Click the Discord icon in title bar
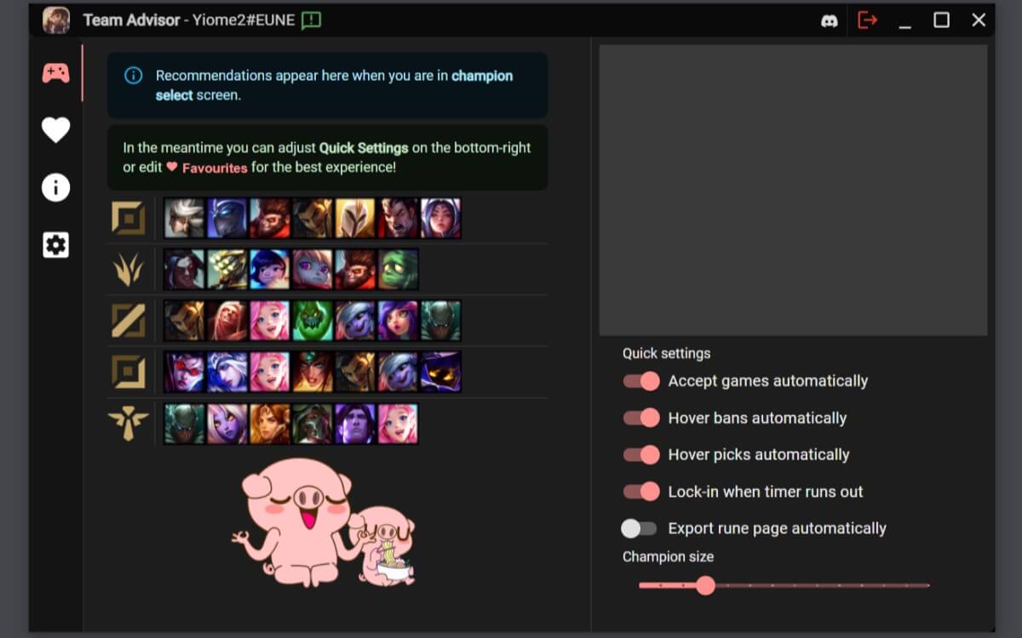Image resolution: width=1022 pixels, height=638 pixels. (x=830, y=20)
